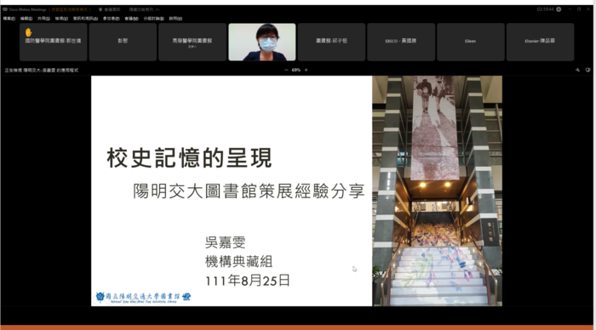
Task: Click the text 機構典藏組 on slide
Action: pos(238,262)
